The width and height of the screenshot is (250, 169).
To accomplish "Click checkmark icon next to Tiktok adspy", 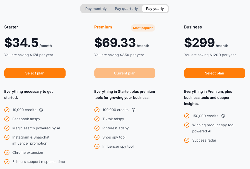I will pos(97,119).
